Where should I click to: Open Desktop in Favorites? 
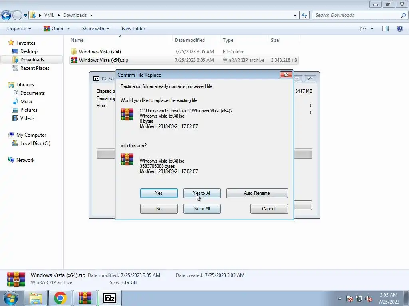tap(29, 51)
